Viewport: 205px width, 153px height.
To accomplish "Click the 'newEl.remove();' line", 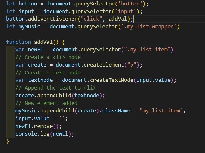I will tap(38, 126).
